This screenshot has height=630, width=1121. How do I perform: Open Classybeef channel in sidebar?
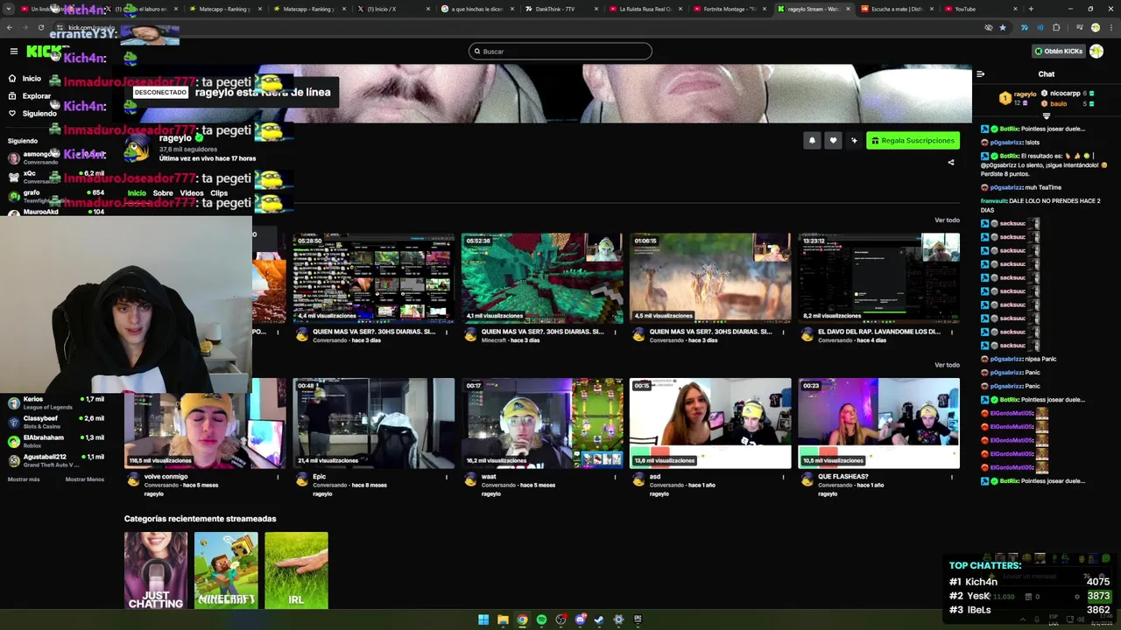(x=57, y=422)
